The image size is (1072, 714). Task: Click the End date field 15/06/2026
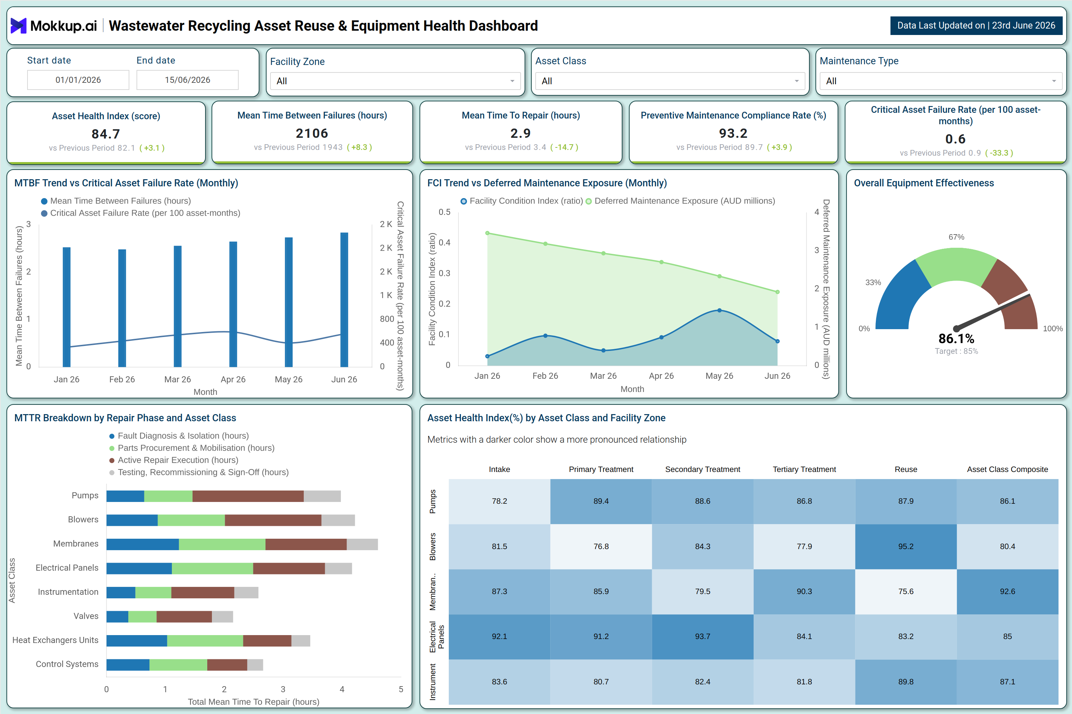click(x=187, y=80)
